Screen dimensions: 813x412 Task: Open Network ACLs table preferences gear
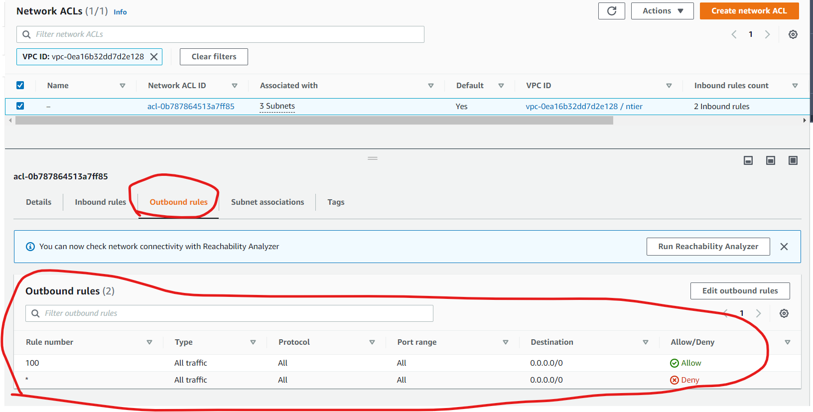pos(793,34)
